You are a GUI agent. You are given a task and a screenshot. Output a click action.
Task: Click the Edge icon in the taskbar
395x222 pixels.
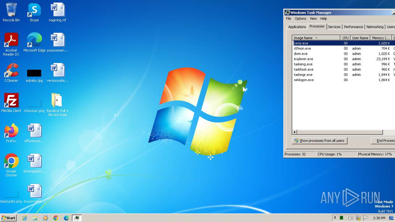66,218
